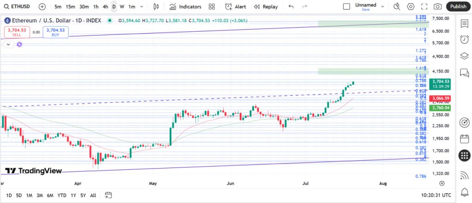Viewport: 472px width, 203px height.
Task: Undo the last chart action
Action: (x=291, y=6)
